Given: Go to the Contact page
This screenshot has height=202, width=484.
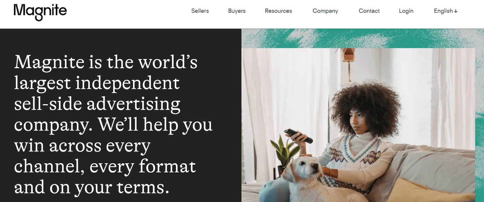Looking at the screenshot, I should point(369,11).
